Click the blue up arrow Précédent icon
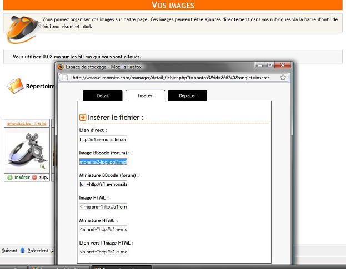 pyautogui.click(x=23, y=251)
